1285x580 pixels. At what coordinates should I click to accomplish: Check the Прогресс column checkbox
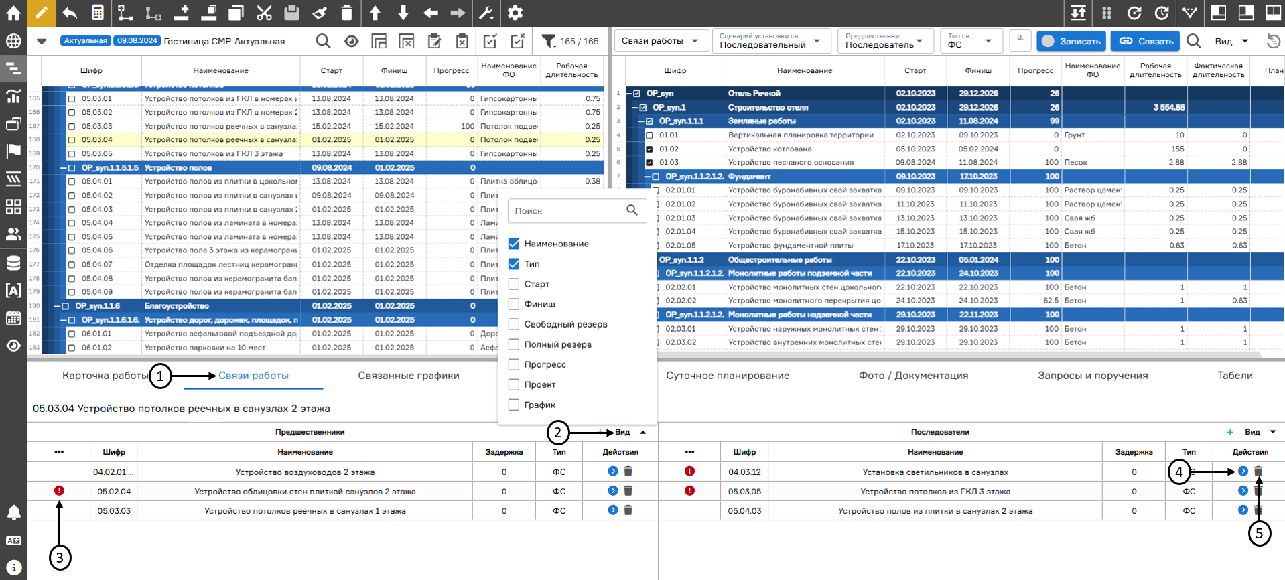coord(514,364)
